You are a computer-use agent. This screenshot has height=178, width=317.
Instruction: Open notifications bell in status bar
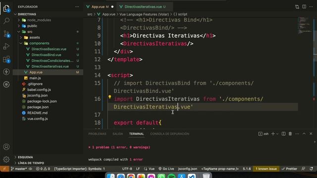311,169
